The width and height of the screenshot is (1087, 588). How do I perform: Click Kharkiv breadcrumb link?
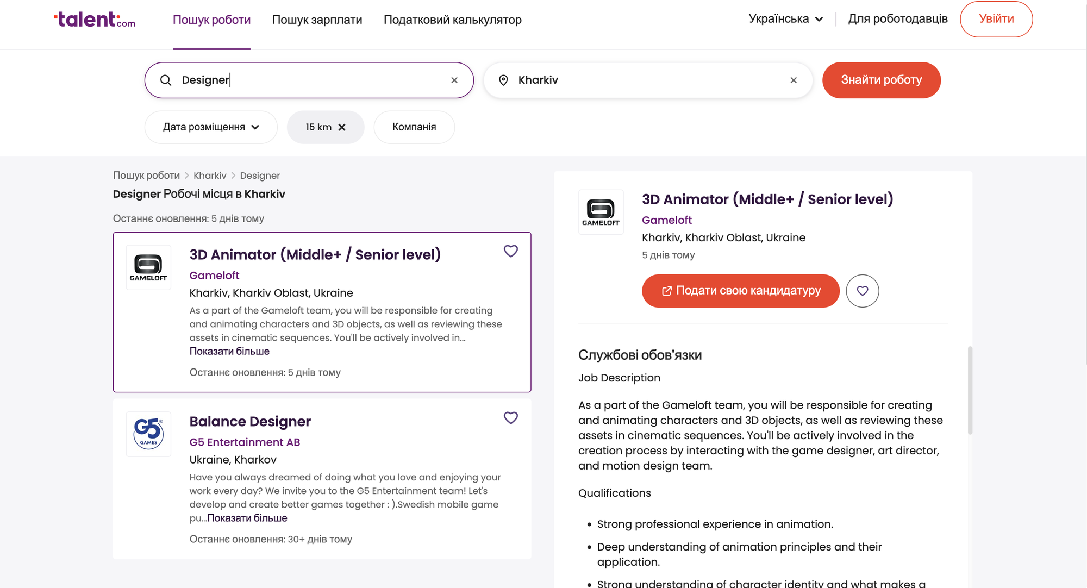[x=210, y=176]
